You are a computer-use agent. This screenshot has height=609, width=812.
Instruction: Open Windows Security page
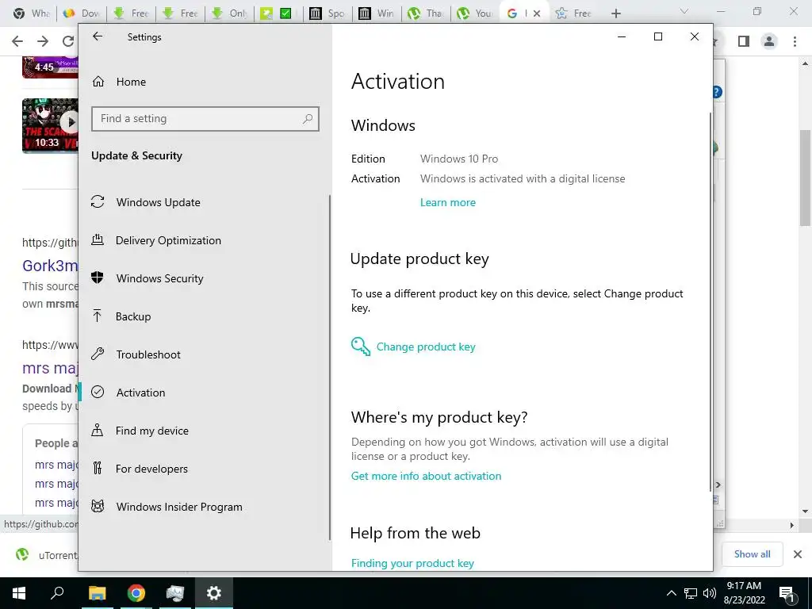click(x=159, y=278)
